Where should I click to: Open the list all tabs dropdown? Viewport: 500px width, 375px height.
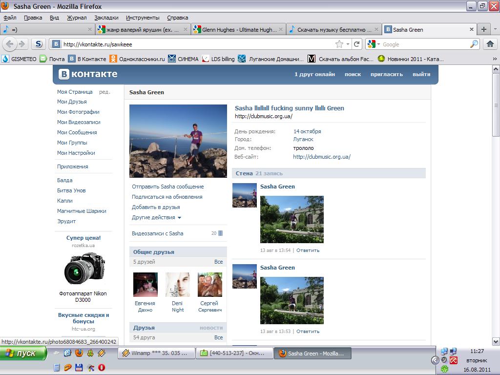[x=495, y=29]
